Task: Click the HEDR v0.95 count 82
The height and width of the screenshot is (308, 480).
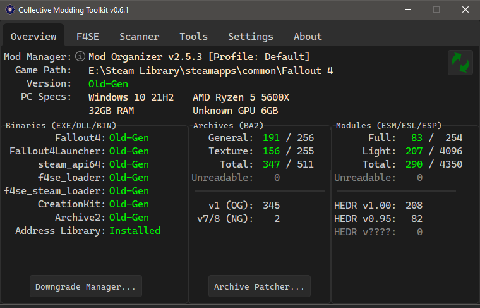Action: (x=417, y=219)
